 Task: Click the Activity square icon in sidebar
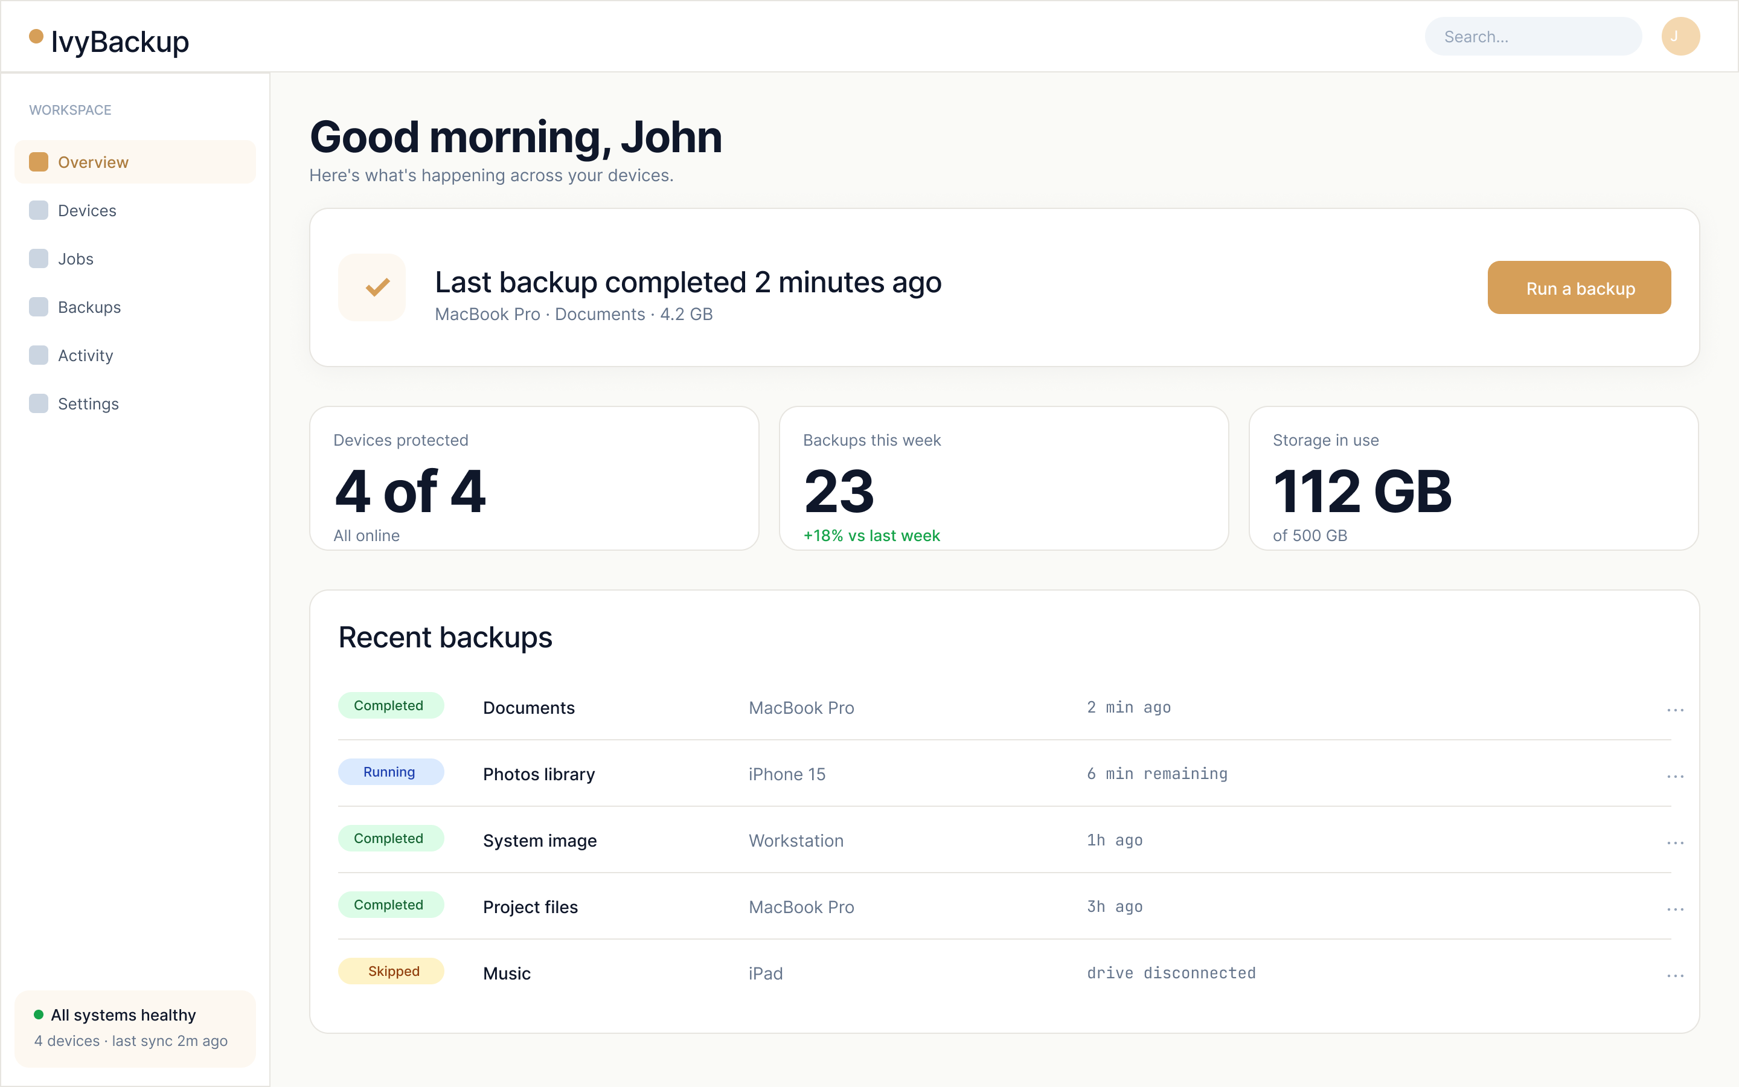(x=38, y=354)
